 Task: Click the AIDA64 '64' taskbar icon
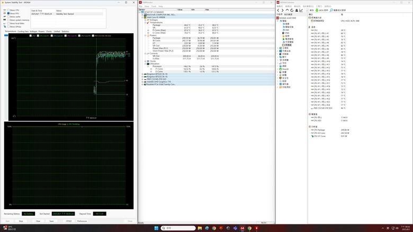point(243,228)
